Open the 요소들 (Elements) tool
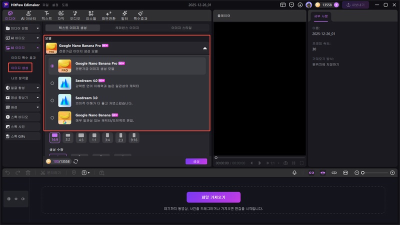The height and width of the screenshot is (225, 400). tap(91, 15)
